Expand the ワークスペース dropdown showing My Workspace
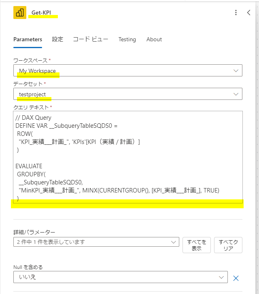 (128, 70)
